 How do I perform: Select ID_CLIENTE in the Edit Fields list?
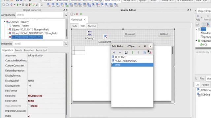click(132, 57)
